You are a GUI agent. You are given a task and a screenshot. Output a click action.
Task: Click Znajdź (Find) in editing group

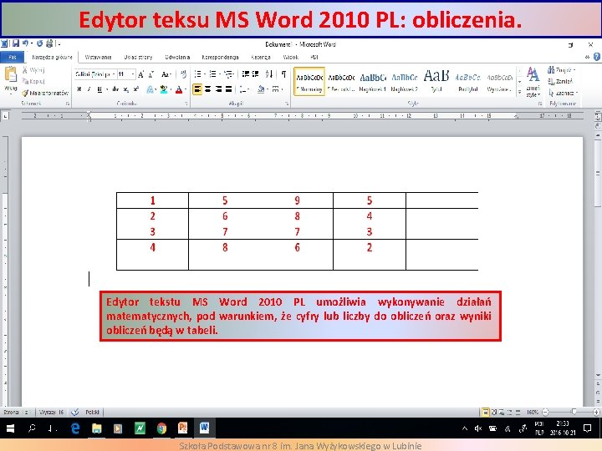pyautogui.click(x=562, y=70)
